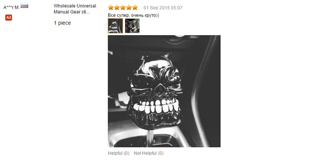This screenshot has height=160, width=316.
Task: Click the Helpful vote count zero
Action: [x=126, y=153]
